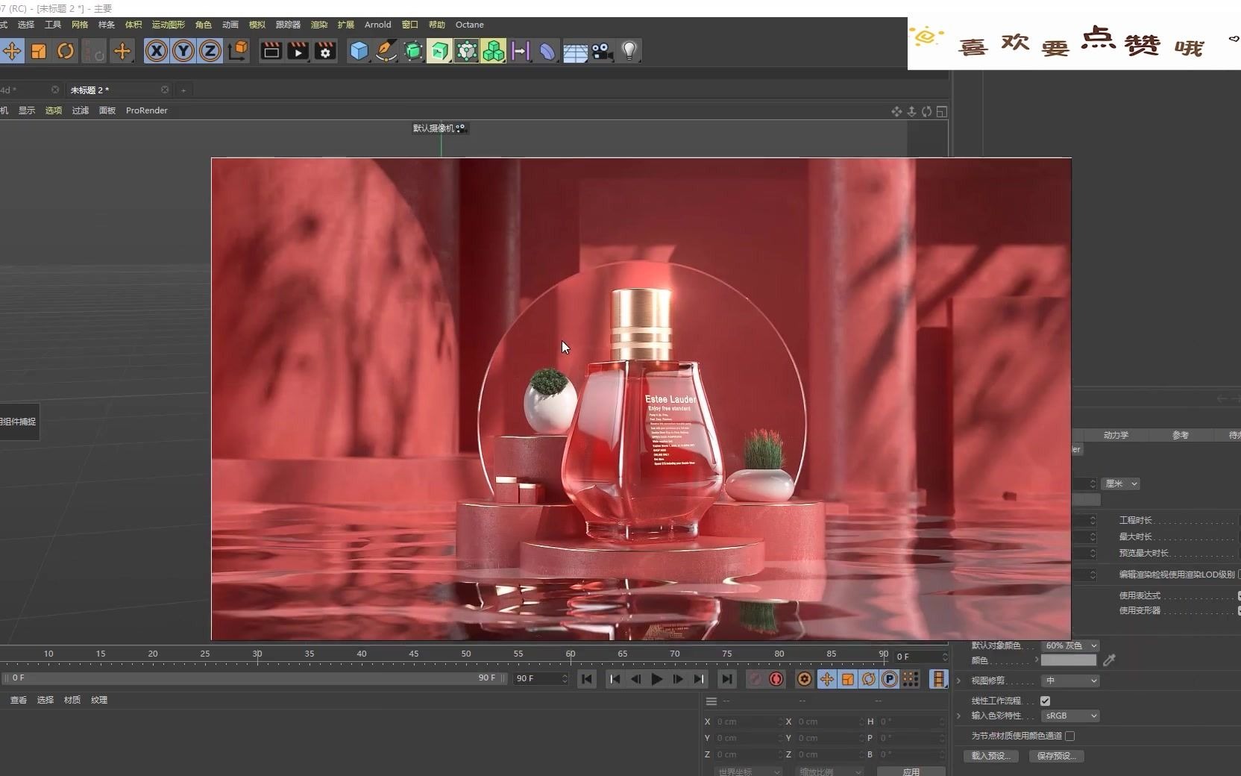Expand the 输入色彩特性 row arrow
This screenshot has width=1241, height=776.
(x=959, y=716)
